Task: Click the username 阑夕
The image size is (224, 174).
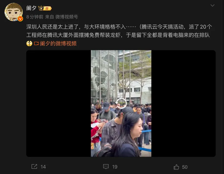Action: point(31,8)
